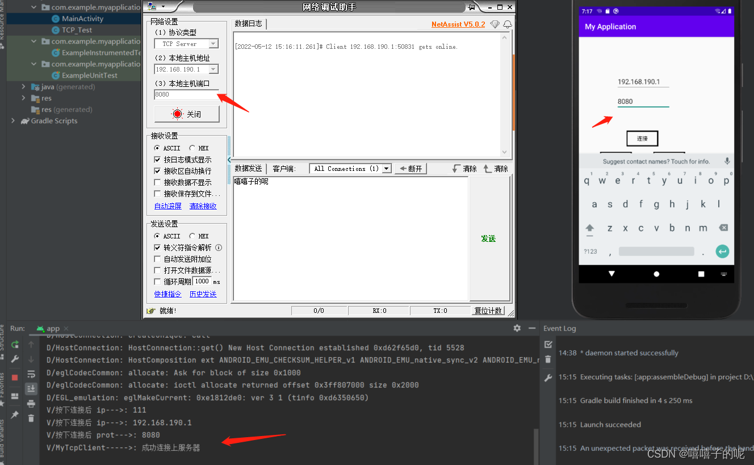Enable 接收数据不显示 checkbox
Screen dimensions: 754x465
[158, 182]
